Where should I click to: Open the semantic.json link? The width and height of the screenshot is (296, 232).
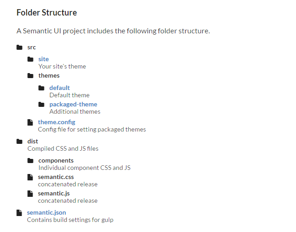(47, 212)
